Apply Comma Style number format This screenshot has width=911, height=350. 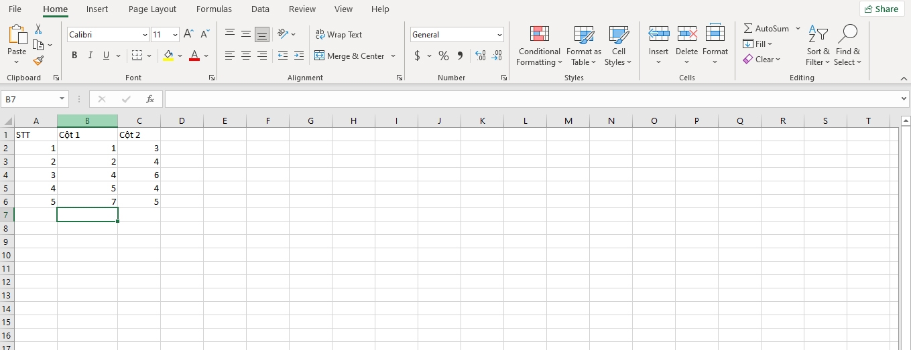tap(460, 56)
